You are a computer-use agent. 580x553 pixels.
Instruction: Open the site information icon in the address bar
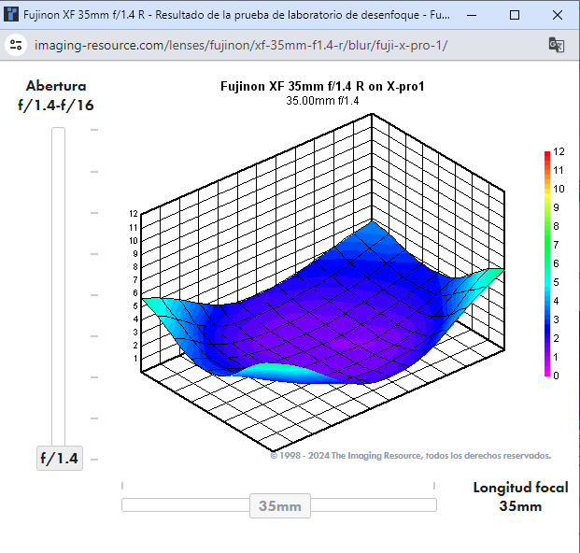[16, 45]
